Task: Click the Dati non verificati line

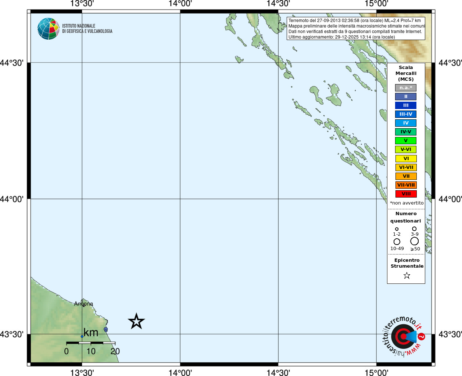Action: [355, 32]
